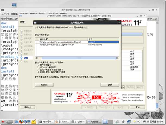Screen dimensions: 166x125
Task: Click the cancel button in the Grid installer
Action: (137, 107)
